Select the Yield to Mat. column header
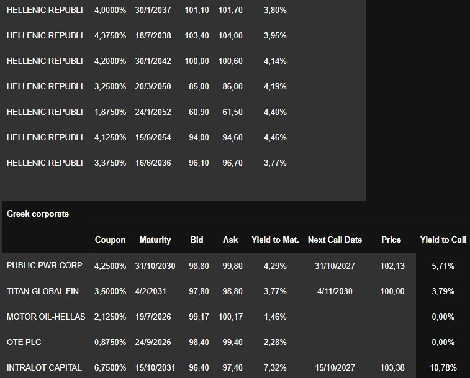Image resolution: width=470 pixels, height=378 pixels. [x=275, y=240]
